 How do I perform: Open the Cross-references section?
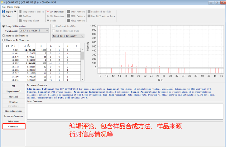point(13,116)
